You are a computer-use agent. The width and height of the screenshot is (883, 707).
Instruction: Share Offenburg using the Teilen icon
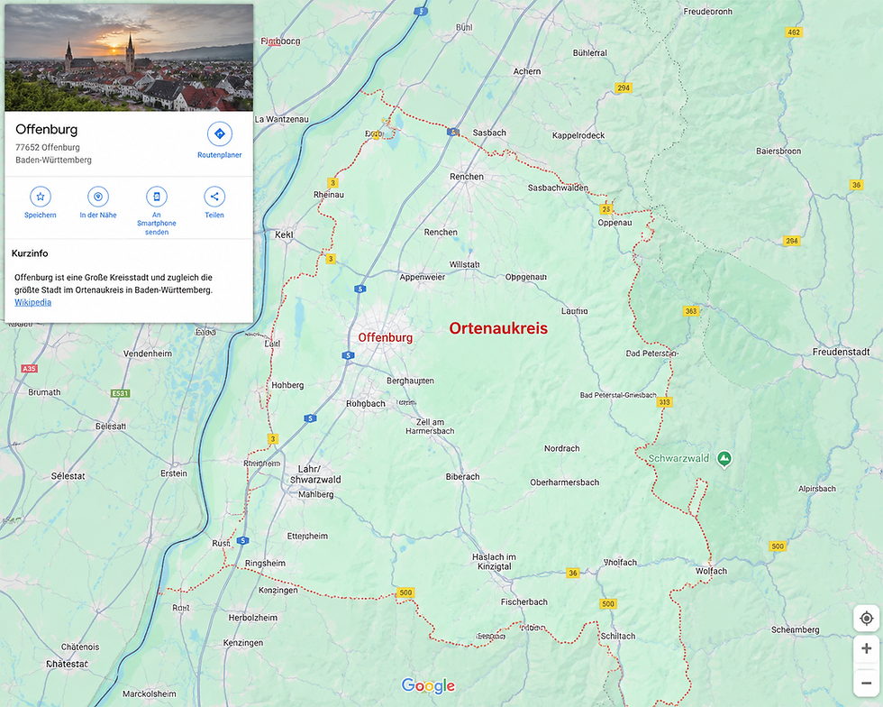tap(214, 197)
